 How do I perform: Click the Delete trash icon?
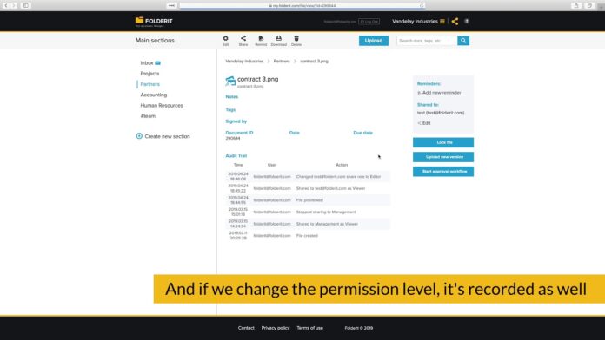(296, 38)
